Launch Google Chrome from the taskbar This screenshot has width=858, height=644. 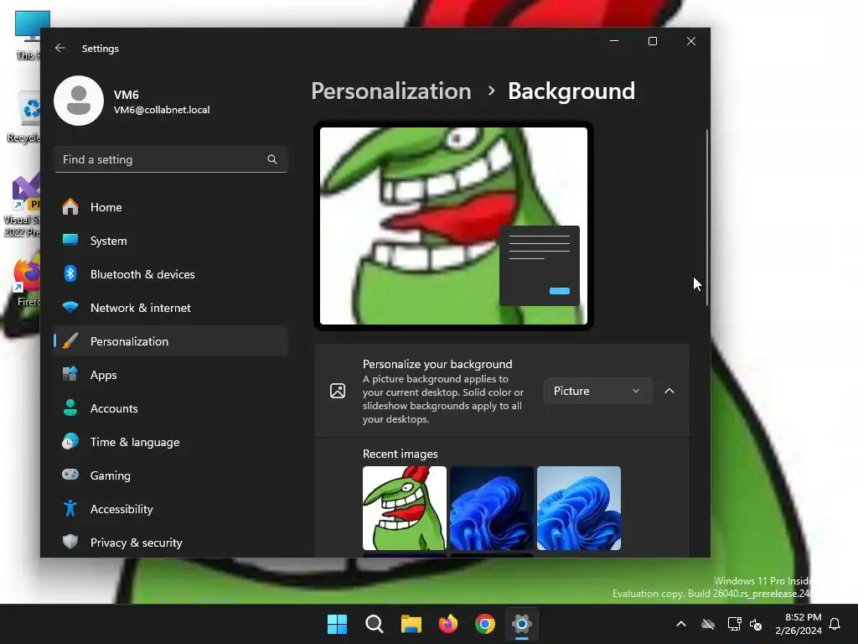click(x=485, y=624)
